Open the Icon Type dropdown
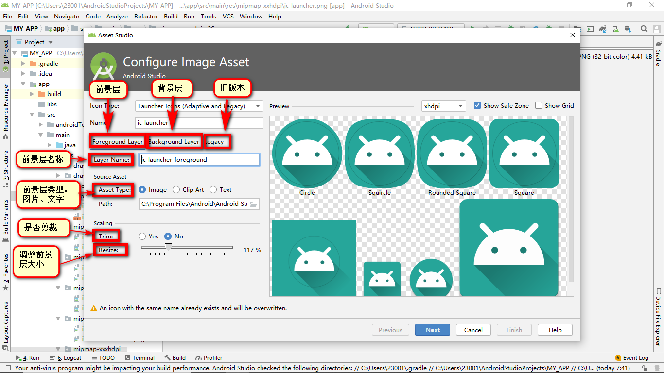The width and height of the screenshot is (664, 373). tap(199, 106)
